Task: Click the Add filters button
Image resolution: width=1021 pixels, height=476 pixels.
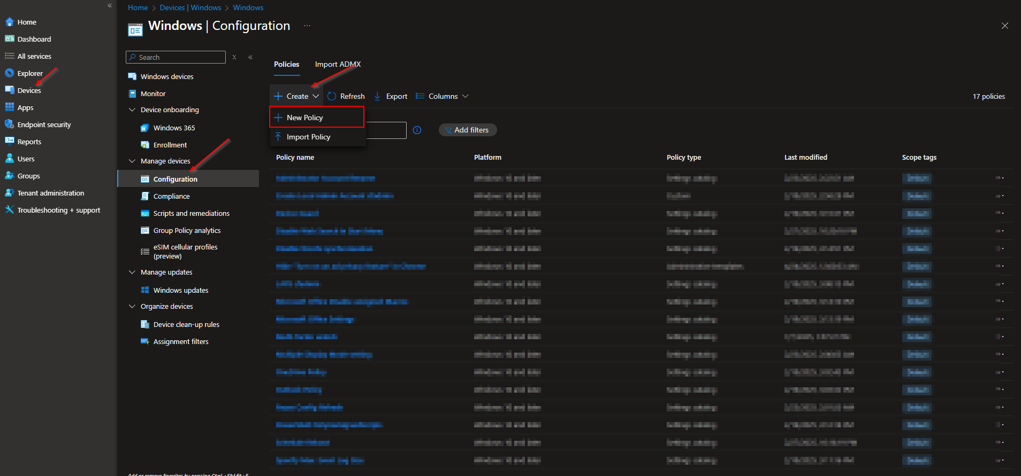Action: 467,130
